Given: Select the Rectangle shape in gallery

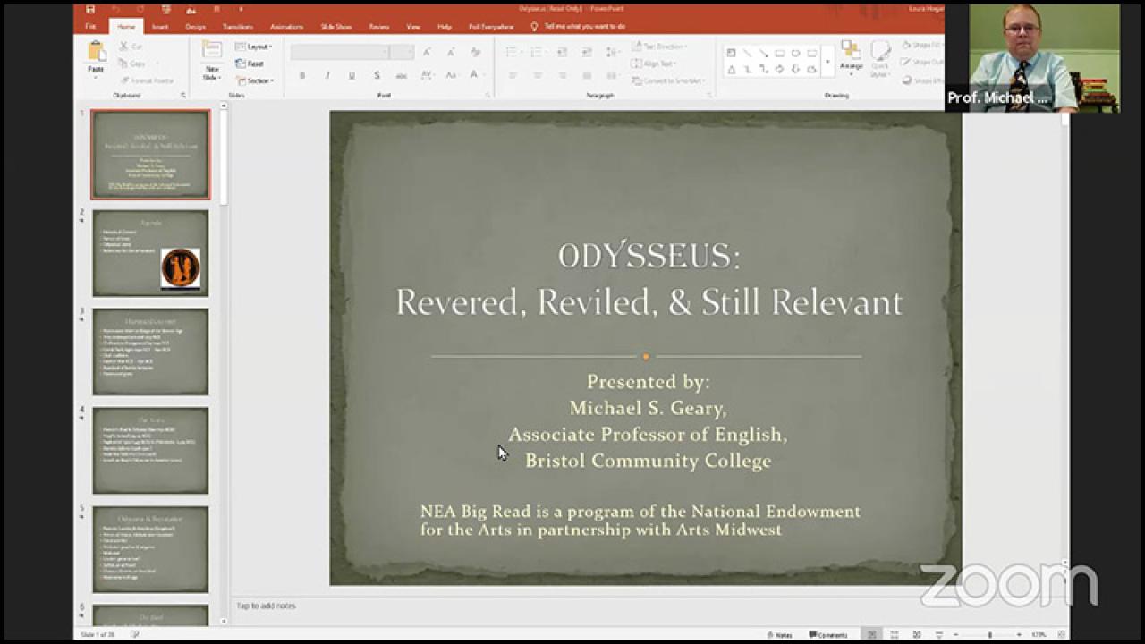Looking at the screenshot, I should [779, 53].
